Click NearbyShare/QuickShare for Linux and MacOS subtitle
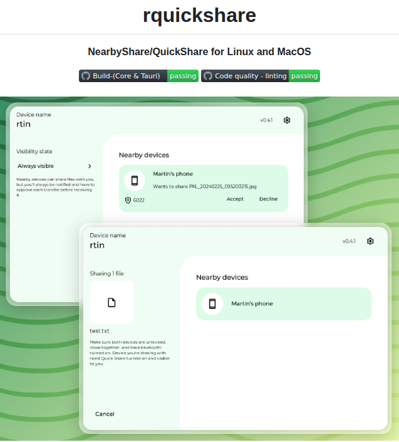Screen dimensions: 399x442 click(x=199, y=51)
